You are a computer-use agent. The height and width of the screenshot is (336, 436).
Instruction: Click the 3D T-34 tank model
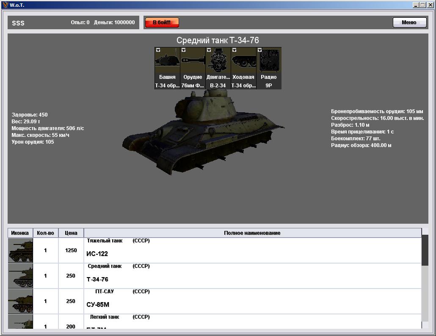(203, 132)
